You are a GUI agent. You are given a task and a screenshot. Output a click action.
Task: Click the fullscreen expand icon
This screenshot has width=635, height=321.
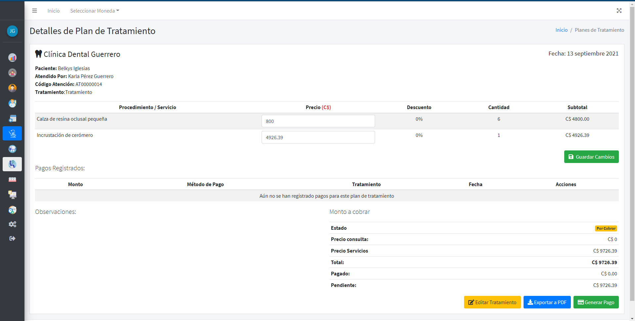(x=619, y=11)
